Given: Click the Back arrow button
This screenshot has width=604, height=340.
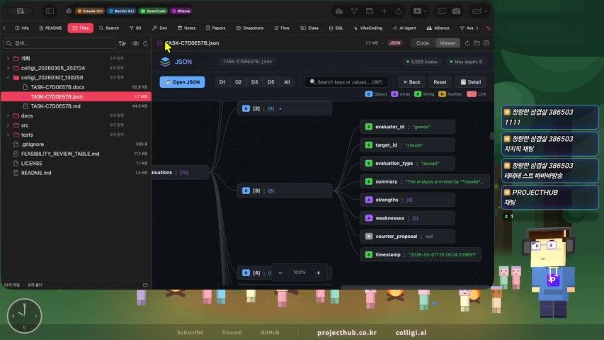Looking at the screenshot, I should point(412,82).
